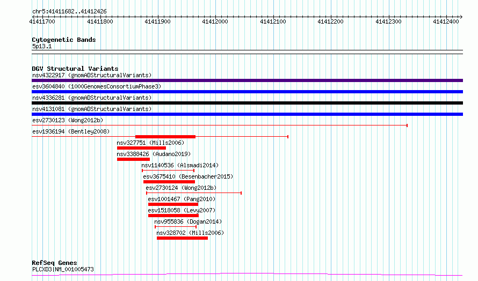
Task: Click ruler position 41412000
Action: tap(215, 21)
